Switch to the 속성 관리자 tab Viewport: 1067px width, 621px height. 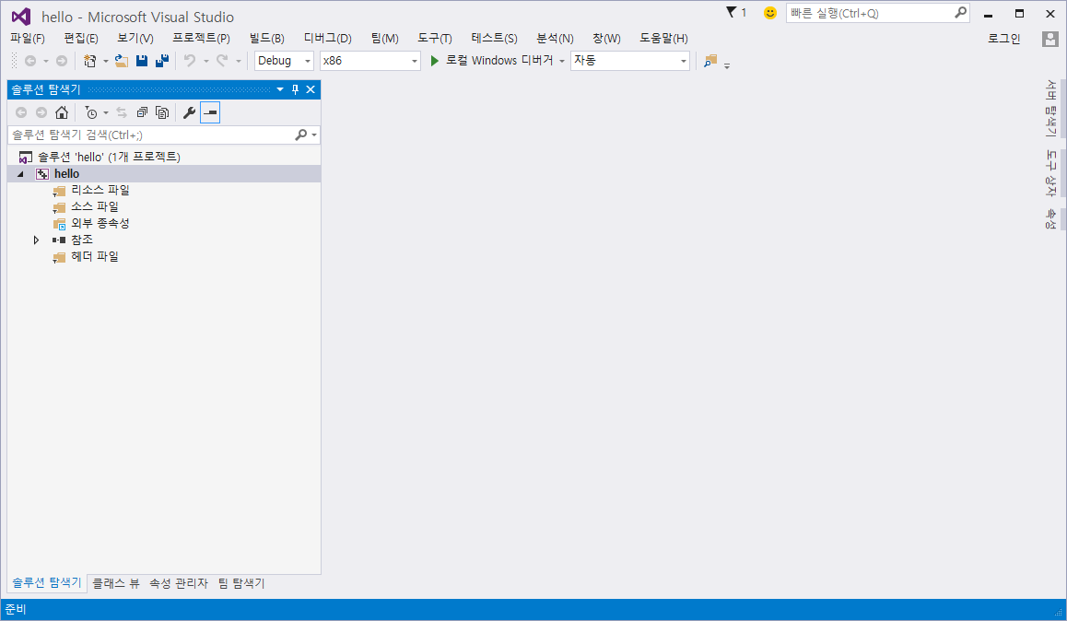pyautogui.click(x=178, y=583)
